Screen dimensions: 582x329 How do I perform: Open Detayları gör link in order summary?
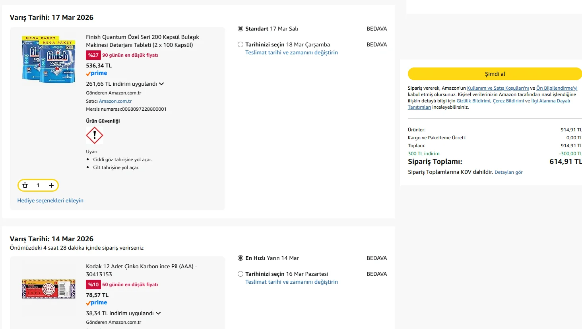coord(508,172)
